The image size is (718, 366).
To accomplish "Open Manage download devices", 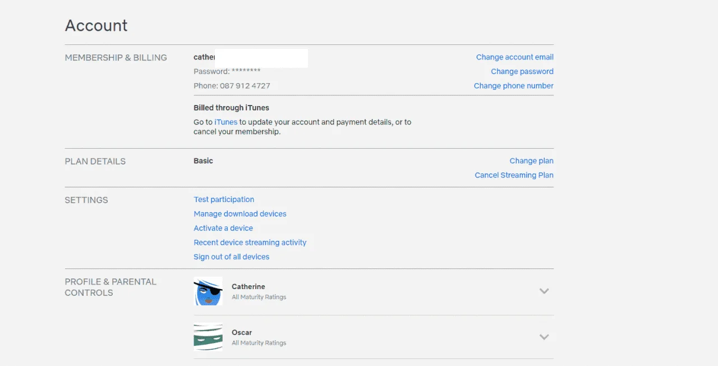I will 240,214.
